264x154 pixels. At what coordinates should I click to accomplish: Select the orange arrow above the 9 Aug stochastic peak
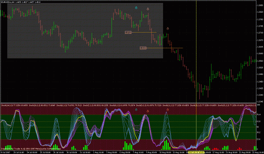point(148,111)
